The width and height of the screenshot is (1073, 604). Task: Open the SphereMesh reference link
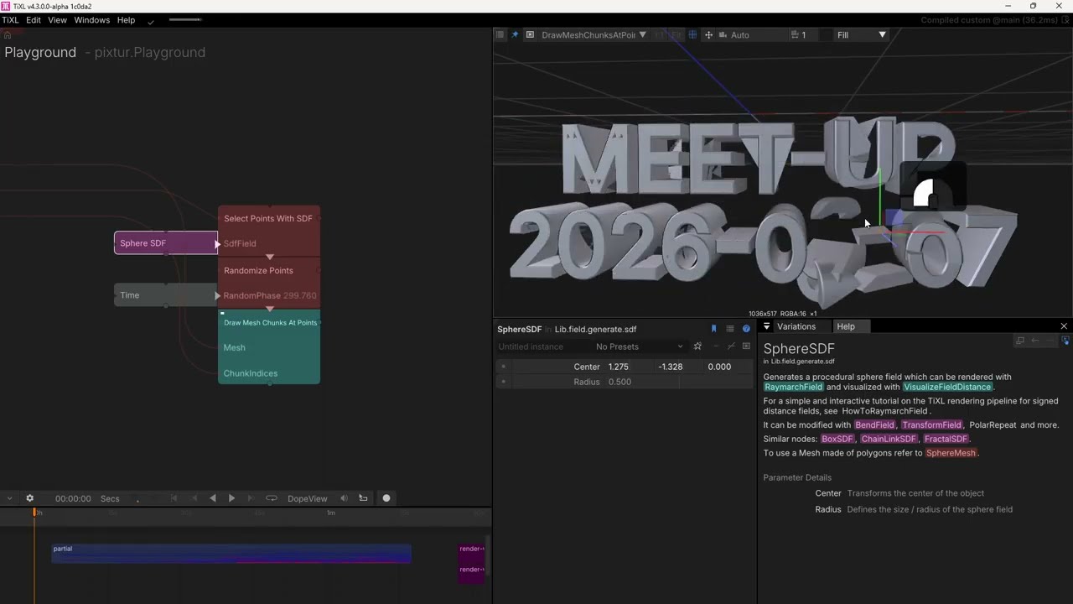coord(951,453)
